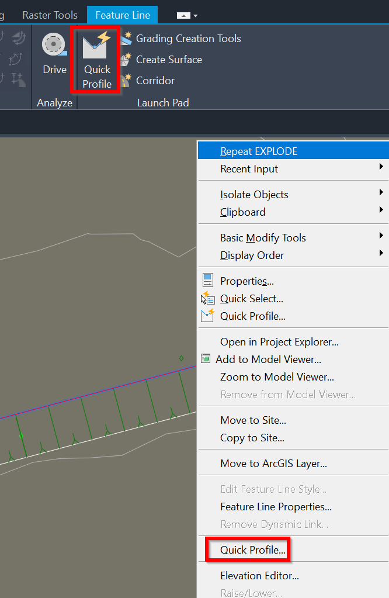The width and height of the screenshot is (389, 598).
Task: Expand the Clipboard submenu
Action: tap(293, 212)
